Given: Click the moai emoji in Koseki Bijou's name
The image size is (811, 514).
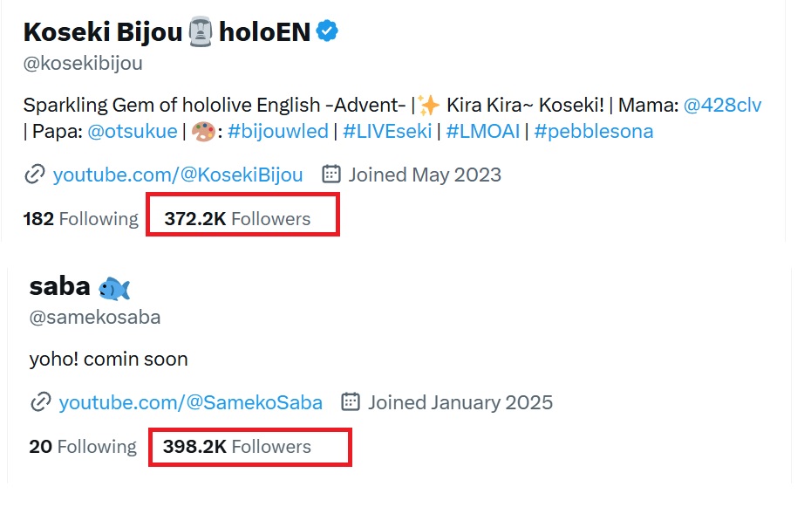Looking at the screenshot, I should coord(201,31).
